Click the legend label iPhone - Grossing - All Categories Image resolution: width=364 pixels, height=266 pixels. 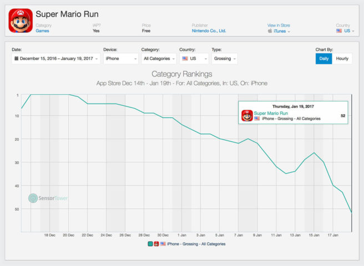(x=196, y=244)
